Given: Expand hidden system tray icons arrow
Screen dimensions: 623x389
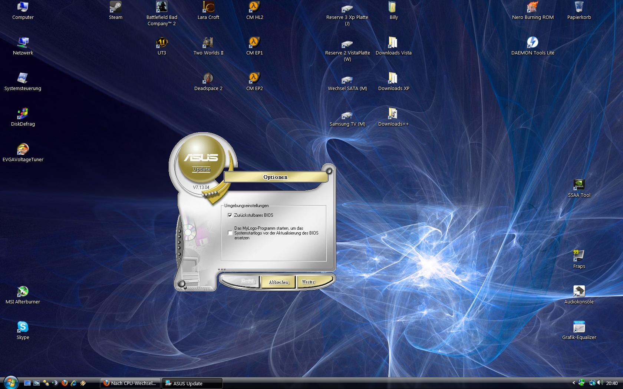Looking at the screenshot, I should (x=574, y=383).
